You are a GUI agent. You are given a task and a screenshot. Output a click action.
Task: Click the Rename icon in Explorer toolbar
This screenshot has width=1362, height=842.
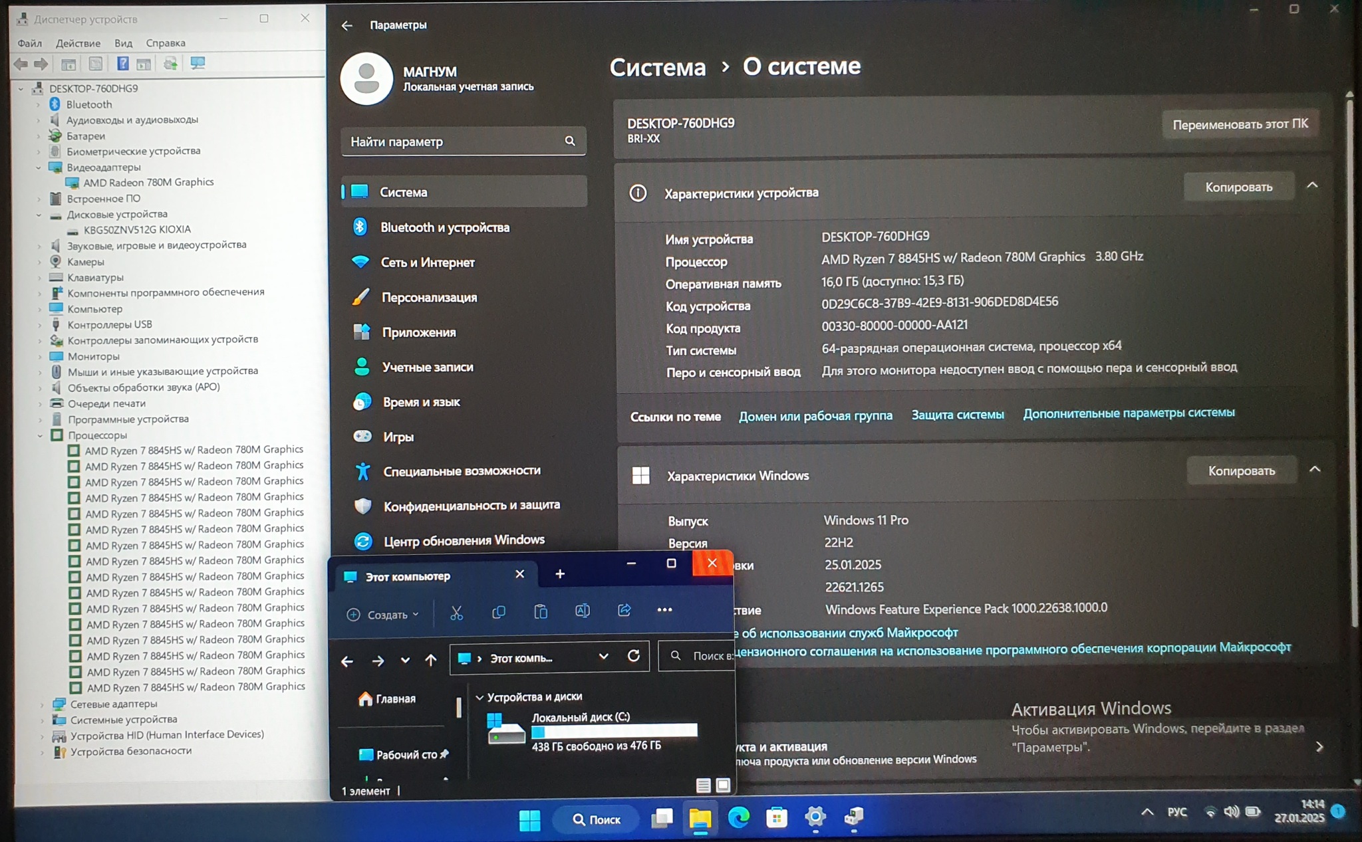pyautogui.click(x=582, y=611)
